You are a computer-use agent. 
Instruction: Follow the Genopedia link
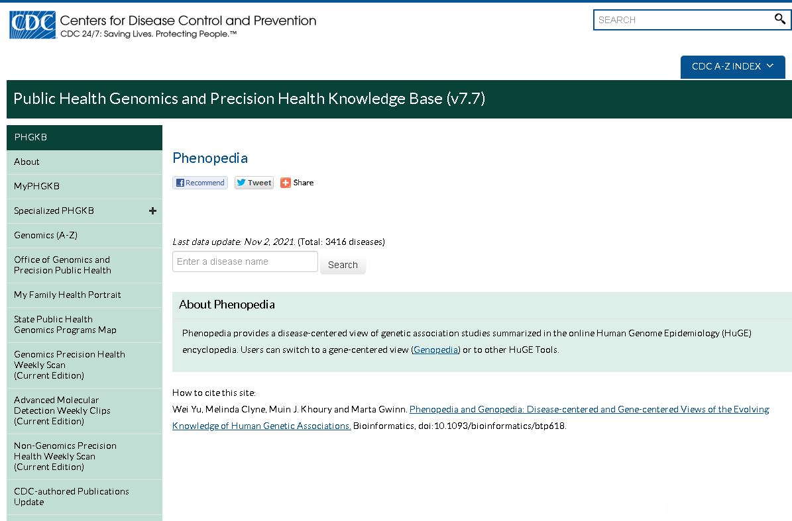pyautogui.click(x=436, y=350)
